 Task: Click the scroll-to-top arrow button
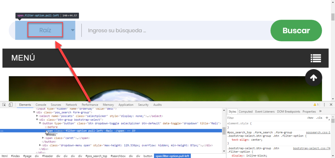[x=314, y=78]
